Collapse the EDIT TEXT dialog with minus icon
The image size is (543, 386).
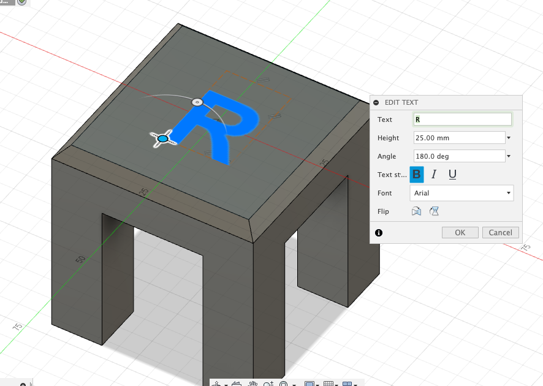pos(376,102)
